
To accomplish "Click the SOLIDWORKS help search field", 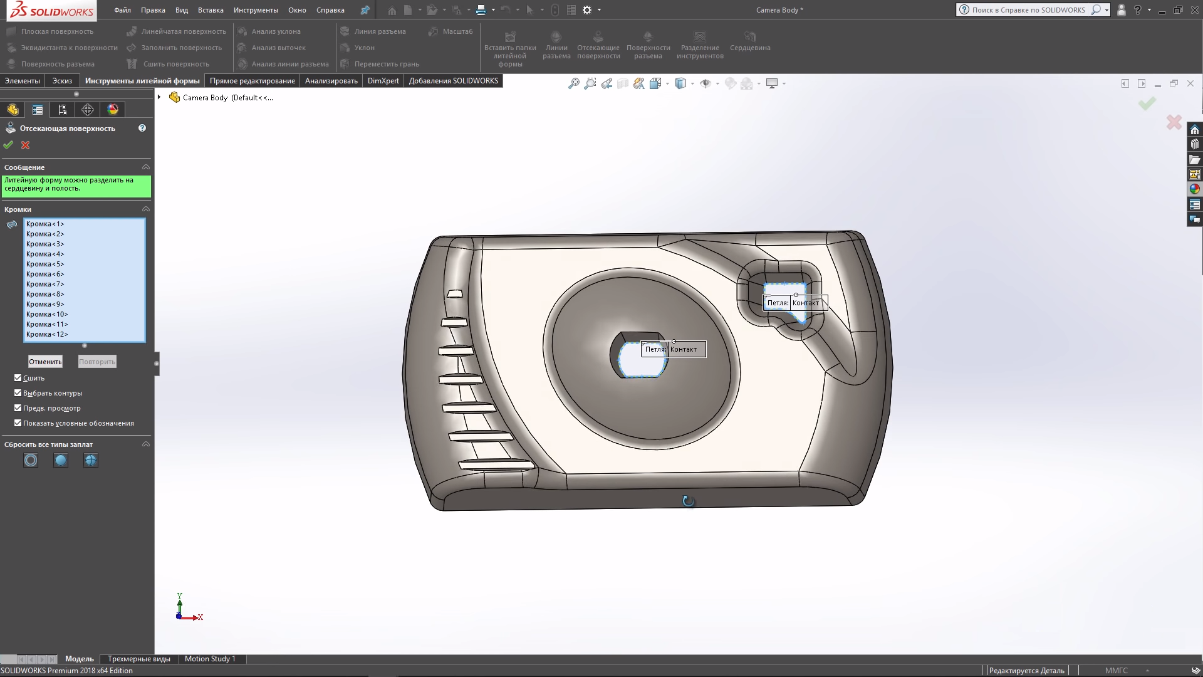I will [x=1028, y=10].
